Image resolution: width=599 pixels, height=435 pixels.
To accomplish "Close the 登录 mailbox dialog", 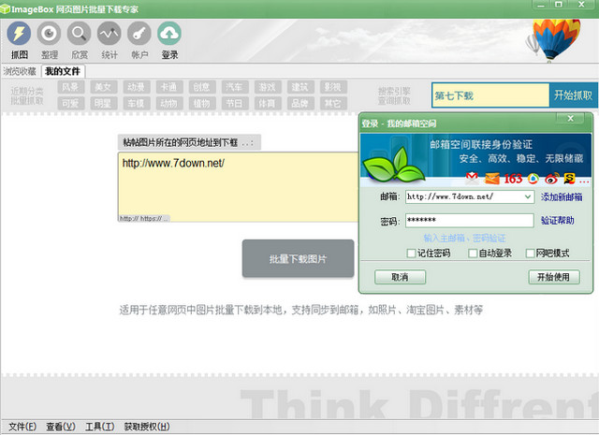I will [570, 119].
